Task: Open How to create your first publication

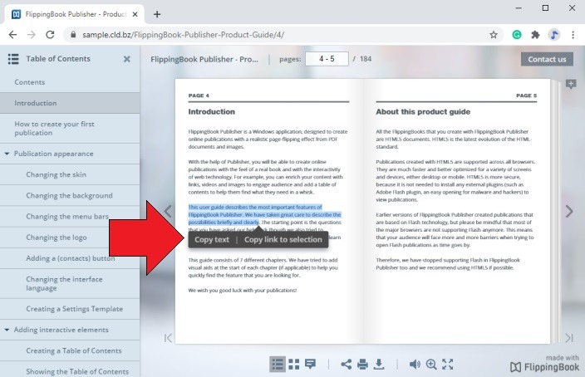Action: [x=70, y=128]
